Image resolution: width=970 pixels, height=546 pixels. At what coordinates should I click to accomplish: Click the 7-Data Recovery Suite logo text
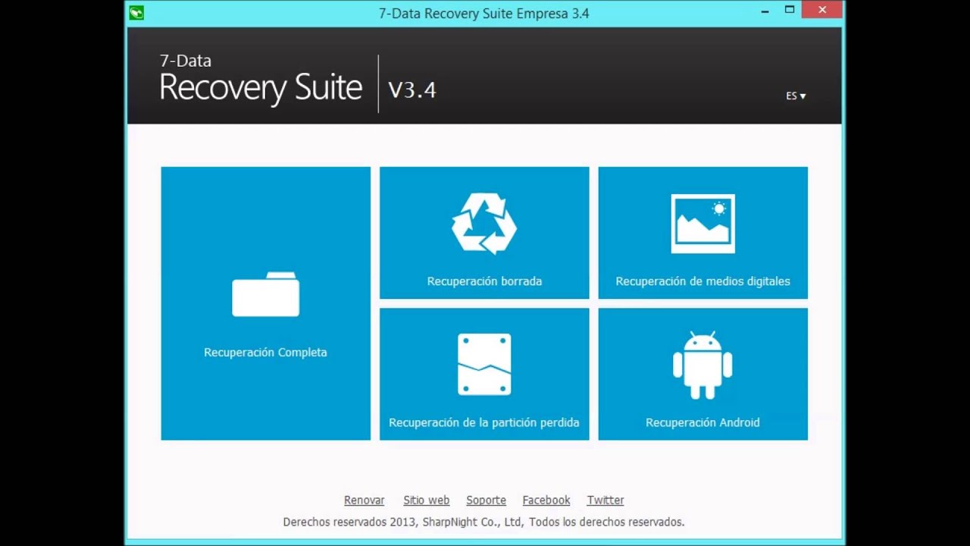tap(261, 78)
